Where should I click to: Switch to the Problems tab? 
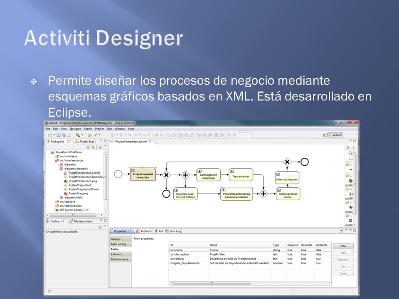point(144,231)
